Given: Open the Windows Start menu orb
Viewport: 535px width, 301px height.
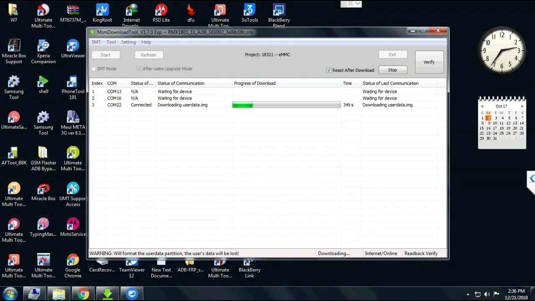Looking at the screenshot, I should click(10, 294).
